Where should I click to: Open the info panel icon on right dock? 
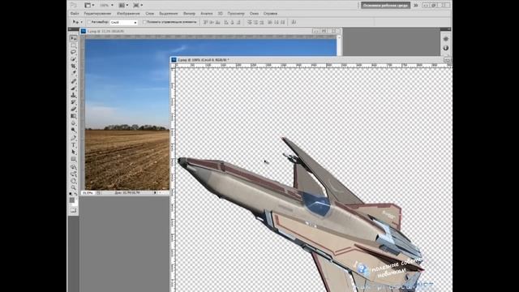click(x=446, y=48)
